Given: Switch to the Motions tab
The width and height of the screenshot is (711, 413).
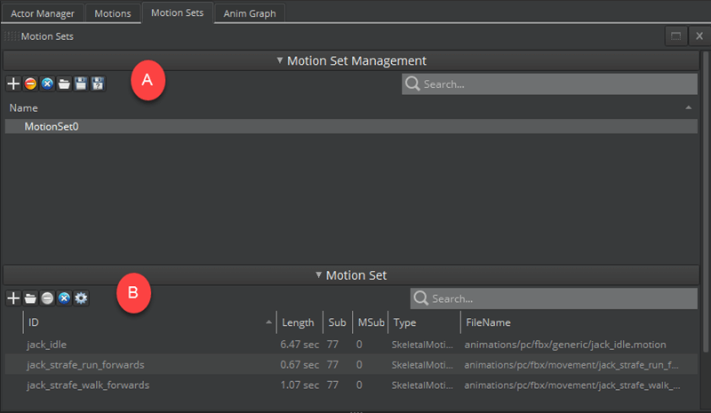Looking at the screenshot, I should pyautogui.click(x=113, y=13).
